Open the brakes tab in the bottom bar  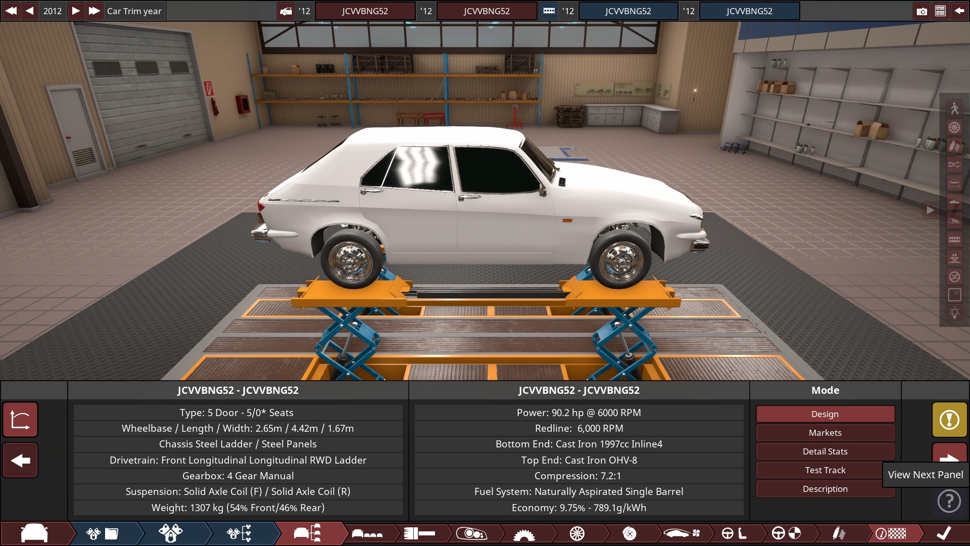pyautogui.click(x=629, y=533)
